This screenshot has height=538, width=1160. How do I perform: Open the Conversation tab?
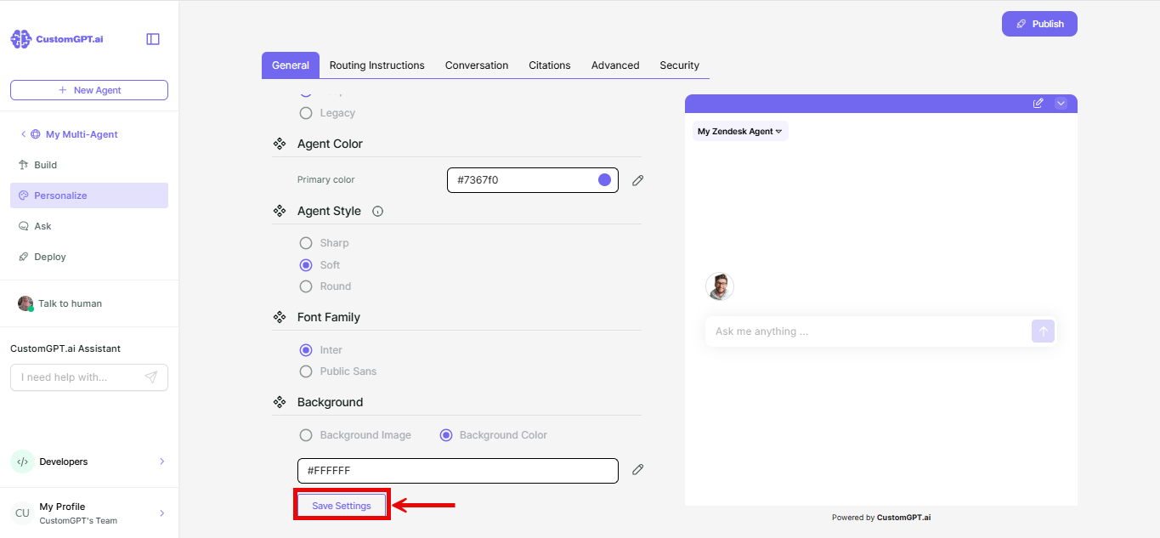(x=477, y=65)
